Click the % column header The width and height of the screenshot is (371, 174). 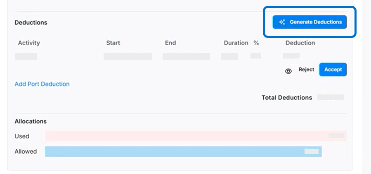(x=256, y=43)
